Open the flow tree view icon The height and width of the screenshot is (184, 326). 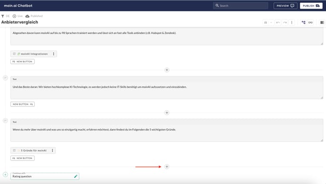point(304,22)
